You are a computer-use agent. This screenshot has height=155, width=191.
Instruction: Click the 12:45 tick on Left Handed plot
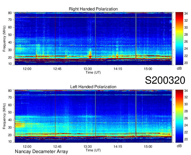coord(57,147)
